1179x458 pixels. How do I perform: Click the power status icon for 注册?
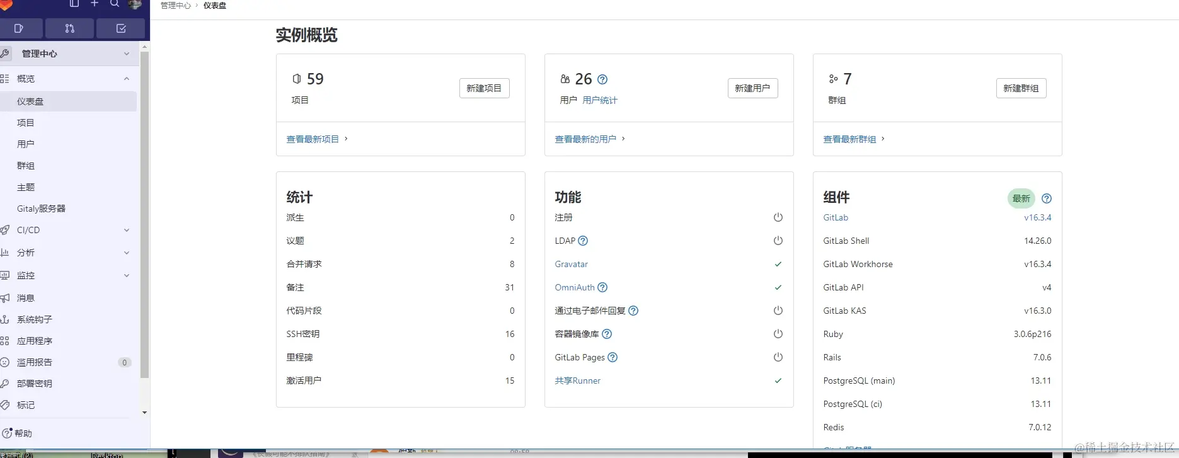pyautogui.click(x=778, y=217)
